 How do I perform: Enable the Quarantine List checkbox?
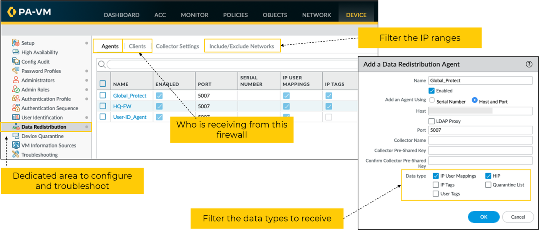(488, 185)
